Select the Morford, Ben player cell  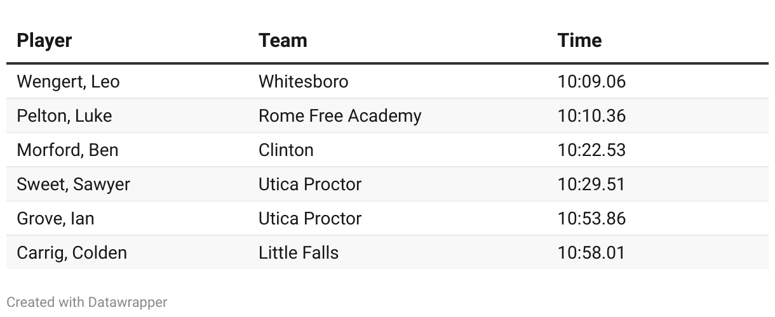[x=67, y=150]
